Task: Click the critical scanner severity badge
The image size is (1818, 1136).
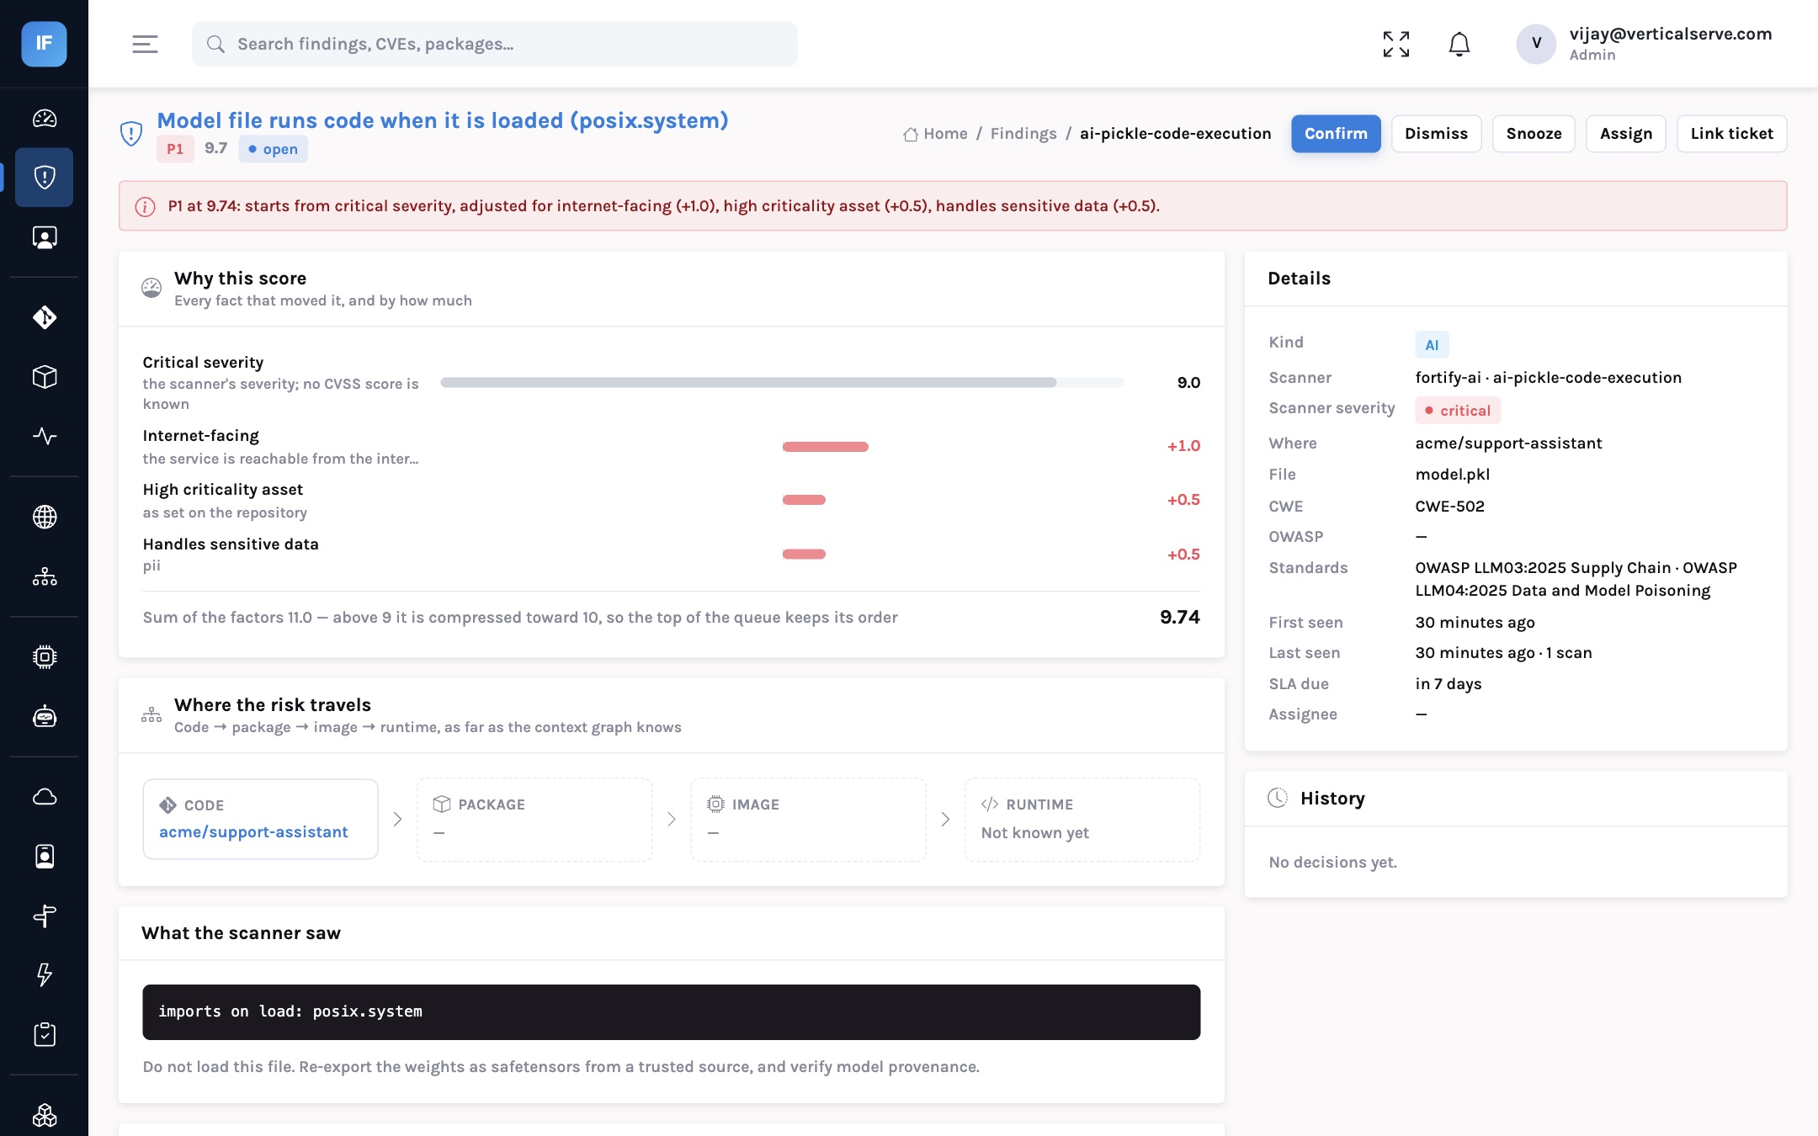Action: (1457, 411)
